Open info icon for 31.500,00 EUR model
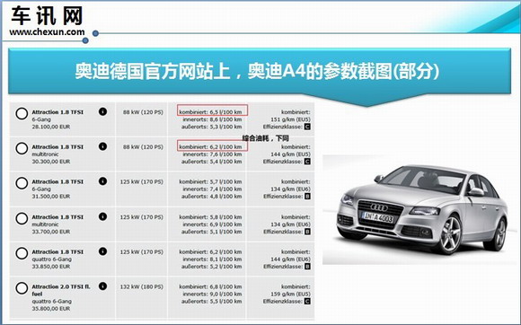Screen dimensions: 521x325 (x=102, y=181)
